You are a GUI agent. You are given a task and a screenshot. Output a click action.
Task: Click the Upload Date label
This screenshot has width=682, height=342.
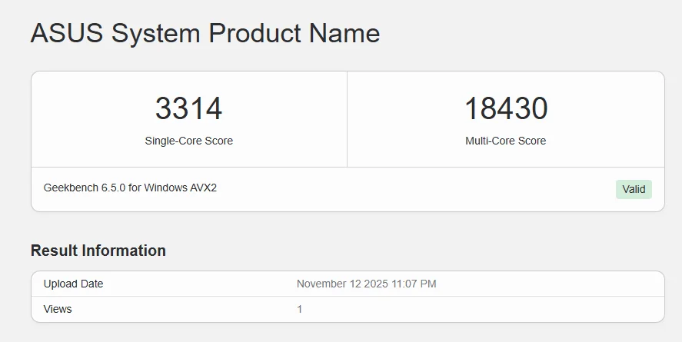tap(73, 284)
